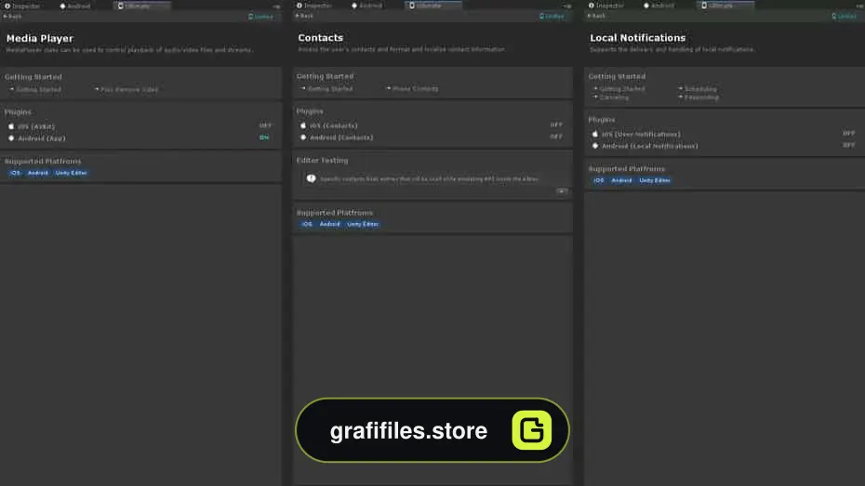Go Back in the Local Notifications panel
The width and height of the screenshot is (865, 486).
[596, 16]
